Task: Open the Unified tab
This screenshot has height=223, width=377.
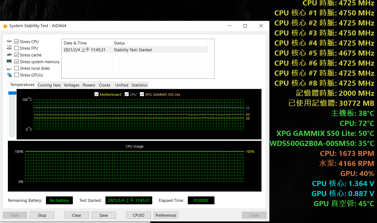Action: click(121, 85)
